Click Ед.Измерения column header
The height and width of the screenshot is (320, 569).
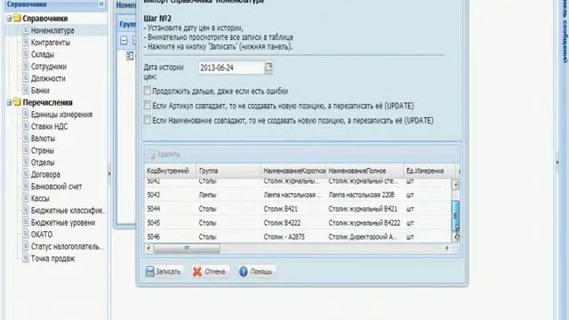pos(429,171)
